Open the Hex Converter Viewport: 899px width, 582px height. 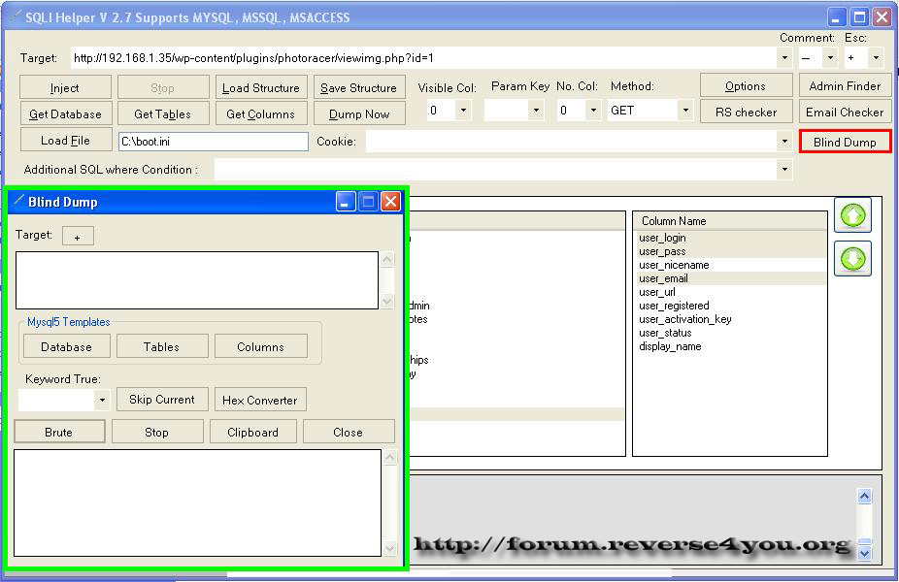tap(260, 400)
